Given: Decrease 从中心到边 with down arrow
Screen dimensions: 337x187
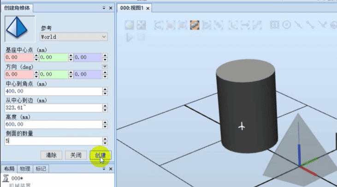Looking at the screenshot, I should click(x=105, y=110).
